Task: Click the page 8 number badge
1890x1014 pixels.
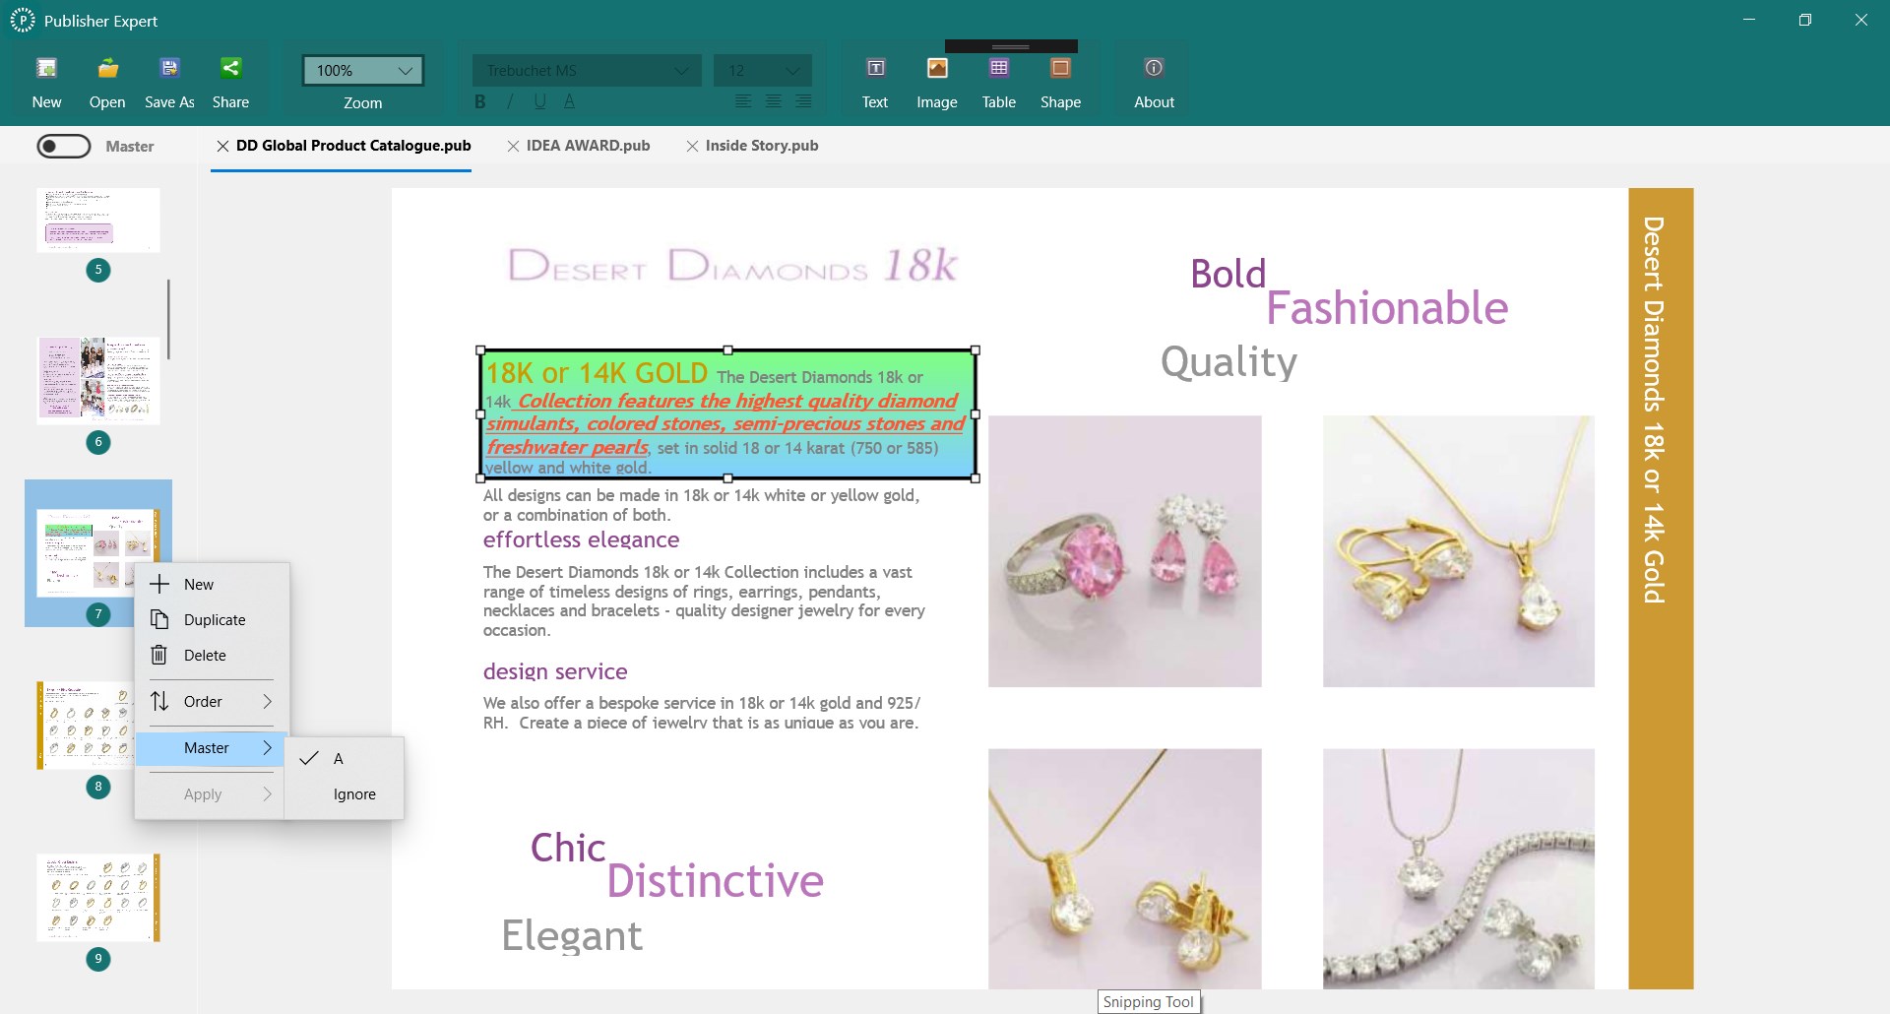Action: click(98, 787)
